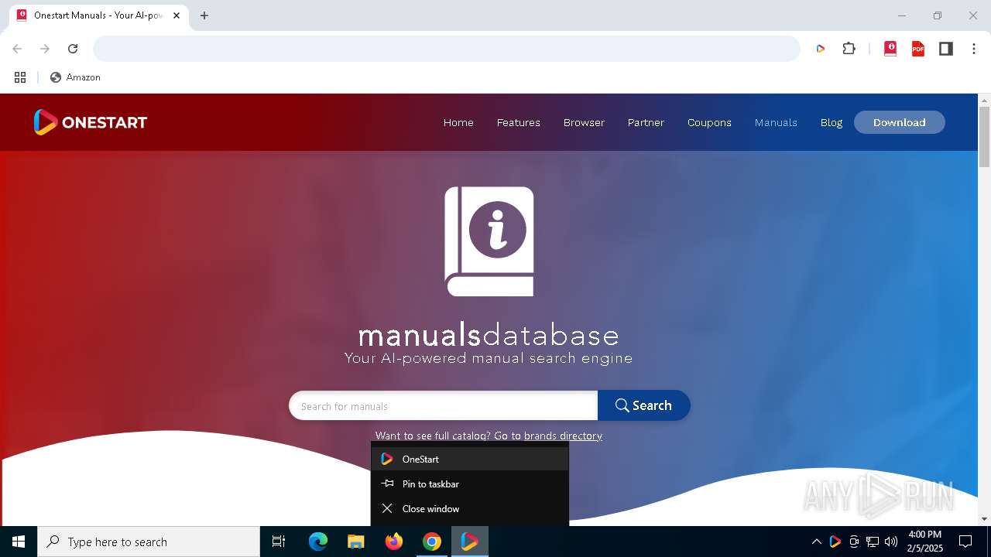Click the OneStart logo in the site header
The height and width of the screenshot is (557, 991).
[x=91, y=122]
